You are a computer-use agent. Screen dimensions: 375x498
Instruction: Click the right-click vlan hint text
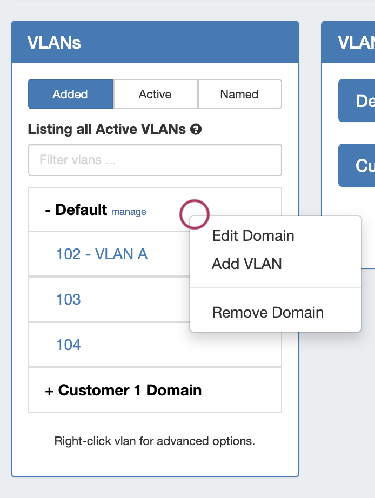(x=155, y=441)
